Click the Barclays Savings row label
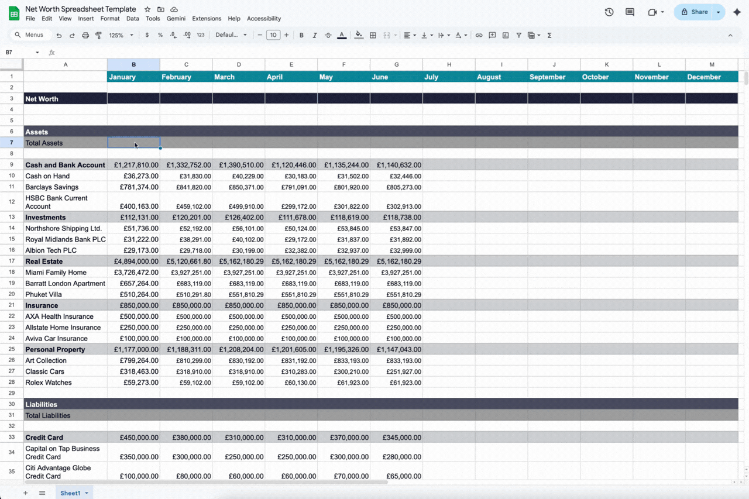Image resolution: width=749 pixels, height=499 pixels. click(52, 187)
